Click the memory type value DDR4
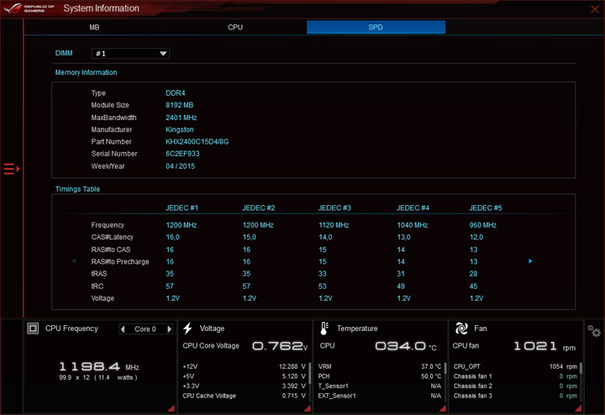605x415 pixels. pyautogui.click(x=175, y=93)
